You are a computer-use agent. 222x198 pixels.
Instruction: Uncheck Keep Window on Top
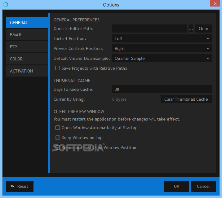point(58,138)
